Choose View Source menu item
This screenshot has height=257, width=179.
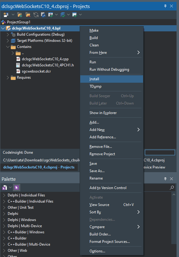[x=111, y=205]
